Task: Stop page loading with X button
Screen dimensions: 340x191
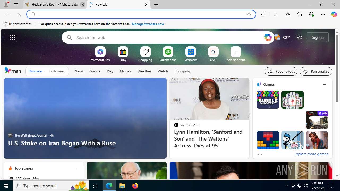Action: click(x=19, y=14)
